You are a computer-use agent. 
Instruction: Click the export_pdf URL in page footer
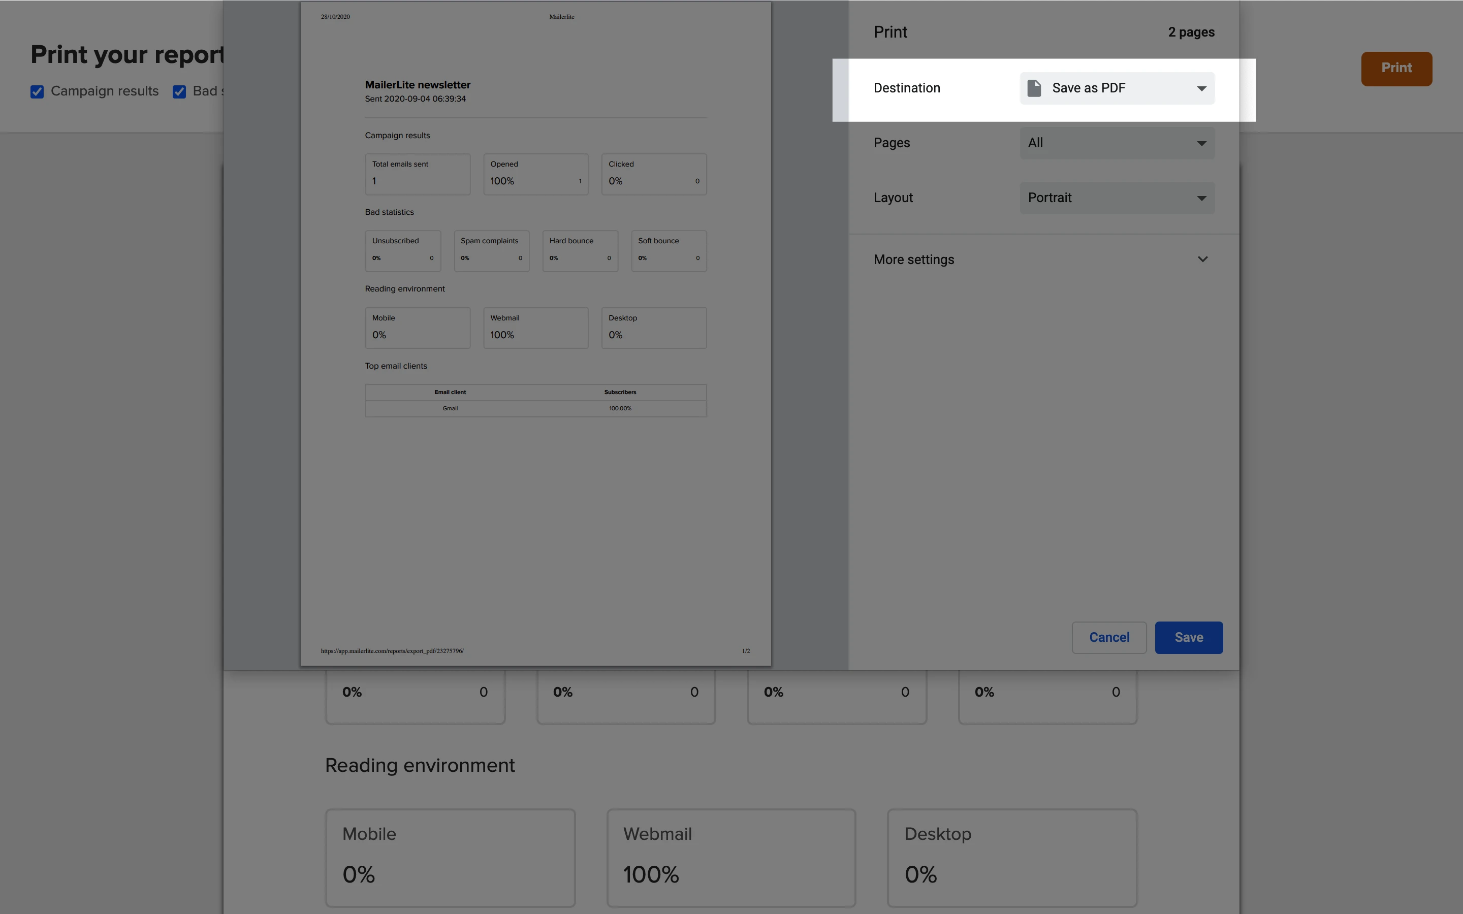392,651
